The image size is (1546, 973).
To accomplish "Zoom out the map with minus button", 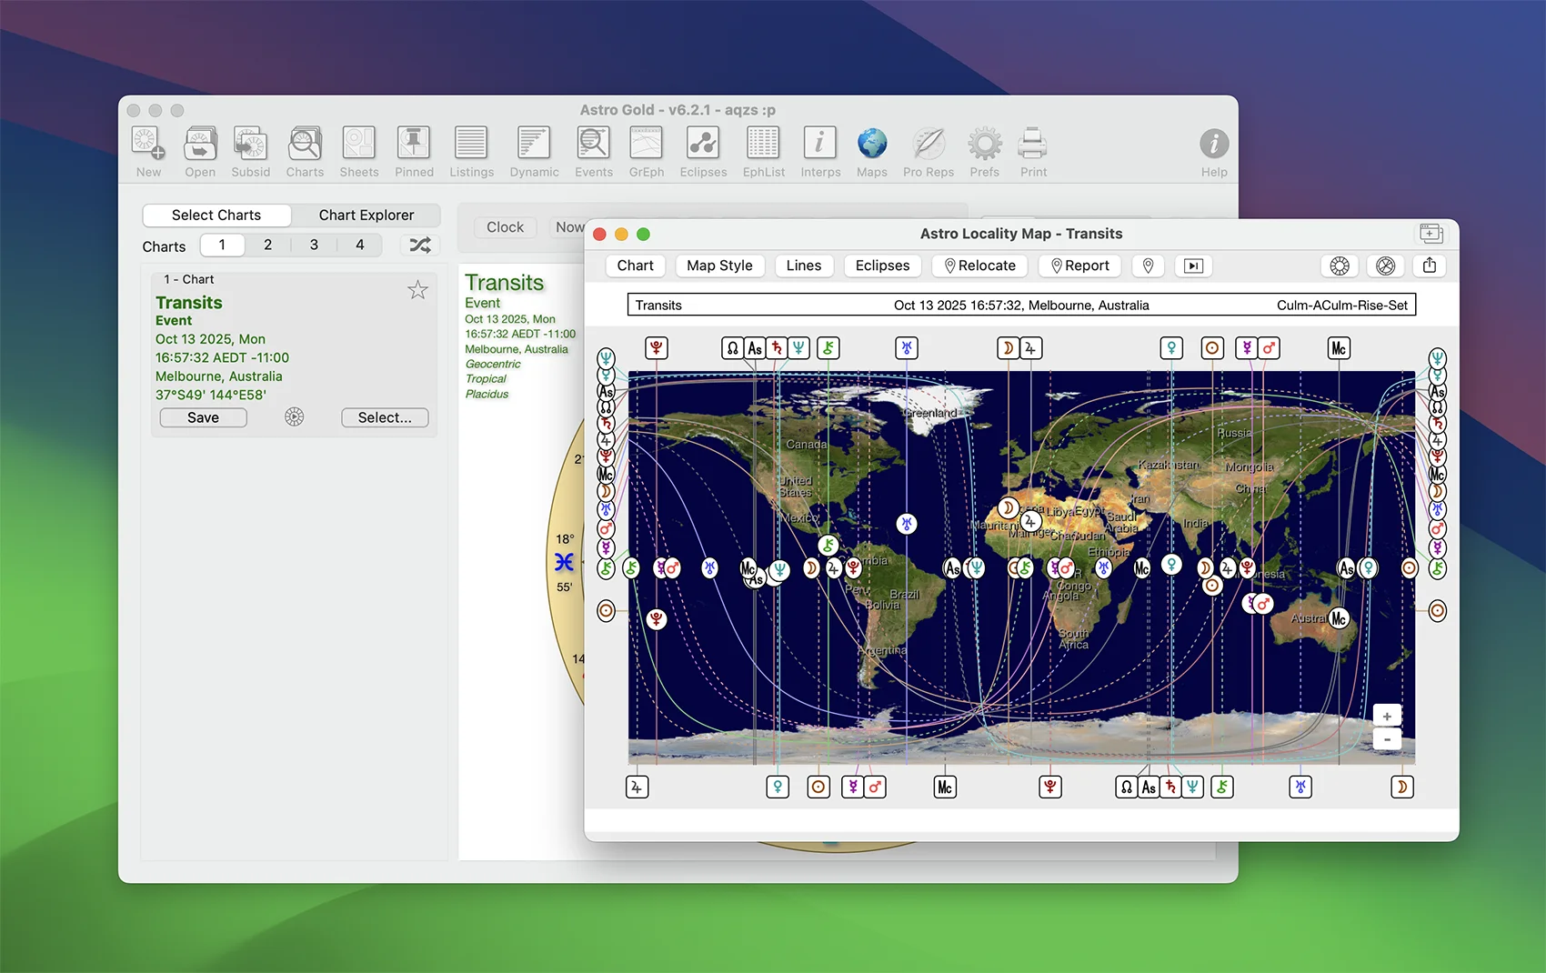I will click(x=1387, y=739).
